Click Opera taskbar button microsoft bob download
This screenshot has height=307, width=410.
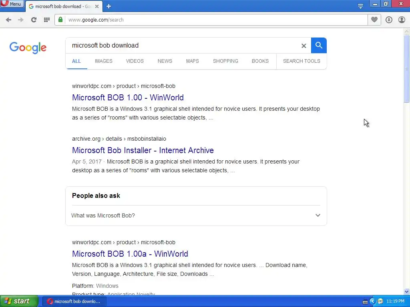[74, 301]
